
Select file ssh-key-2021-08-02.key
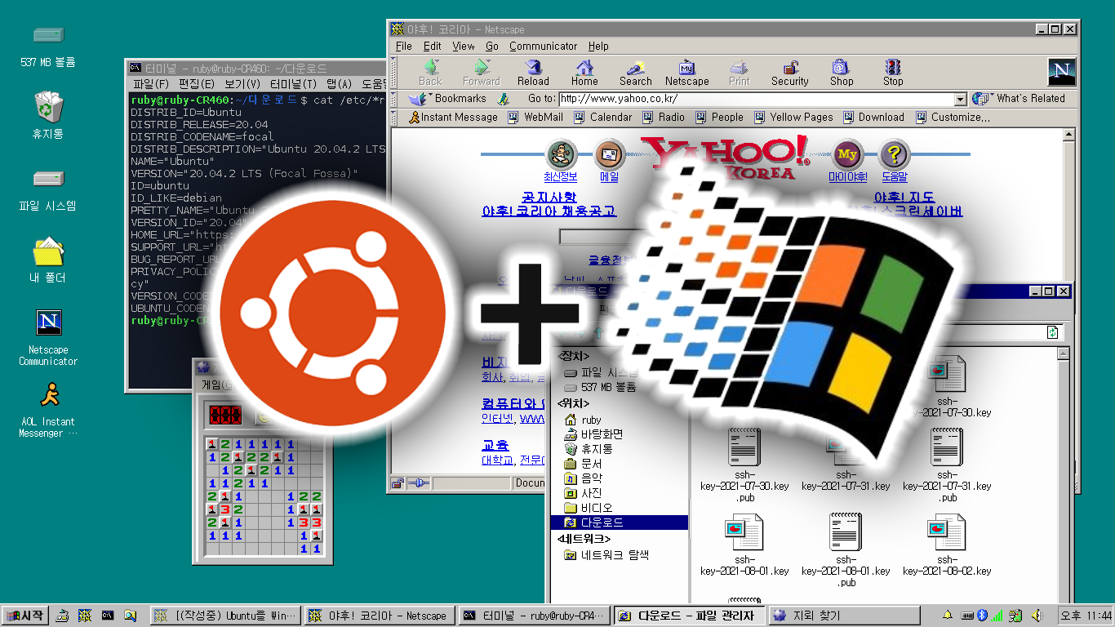[947, 545]
